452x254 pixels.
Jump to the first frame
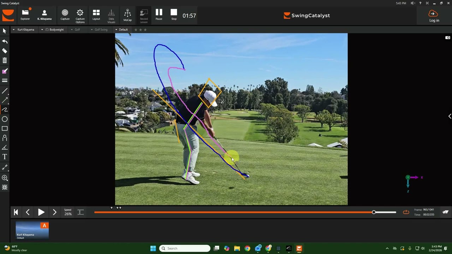(16, 212)
